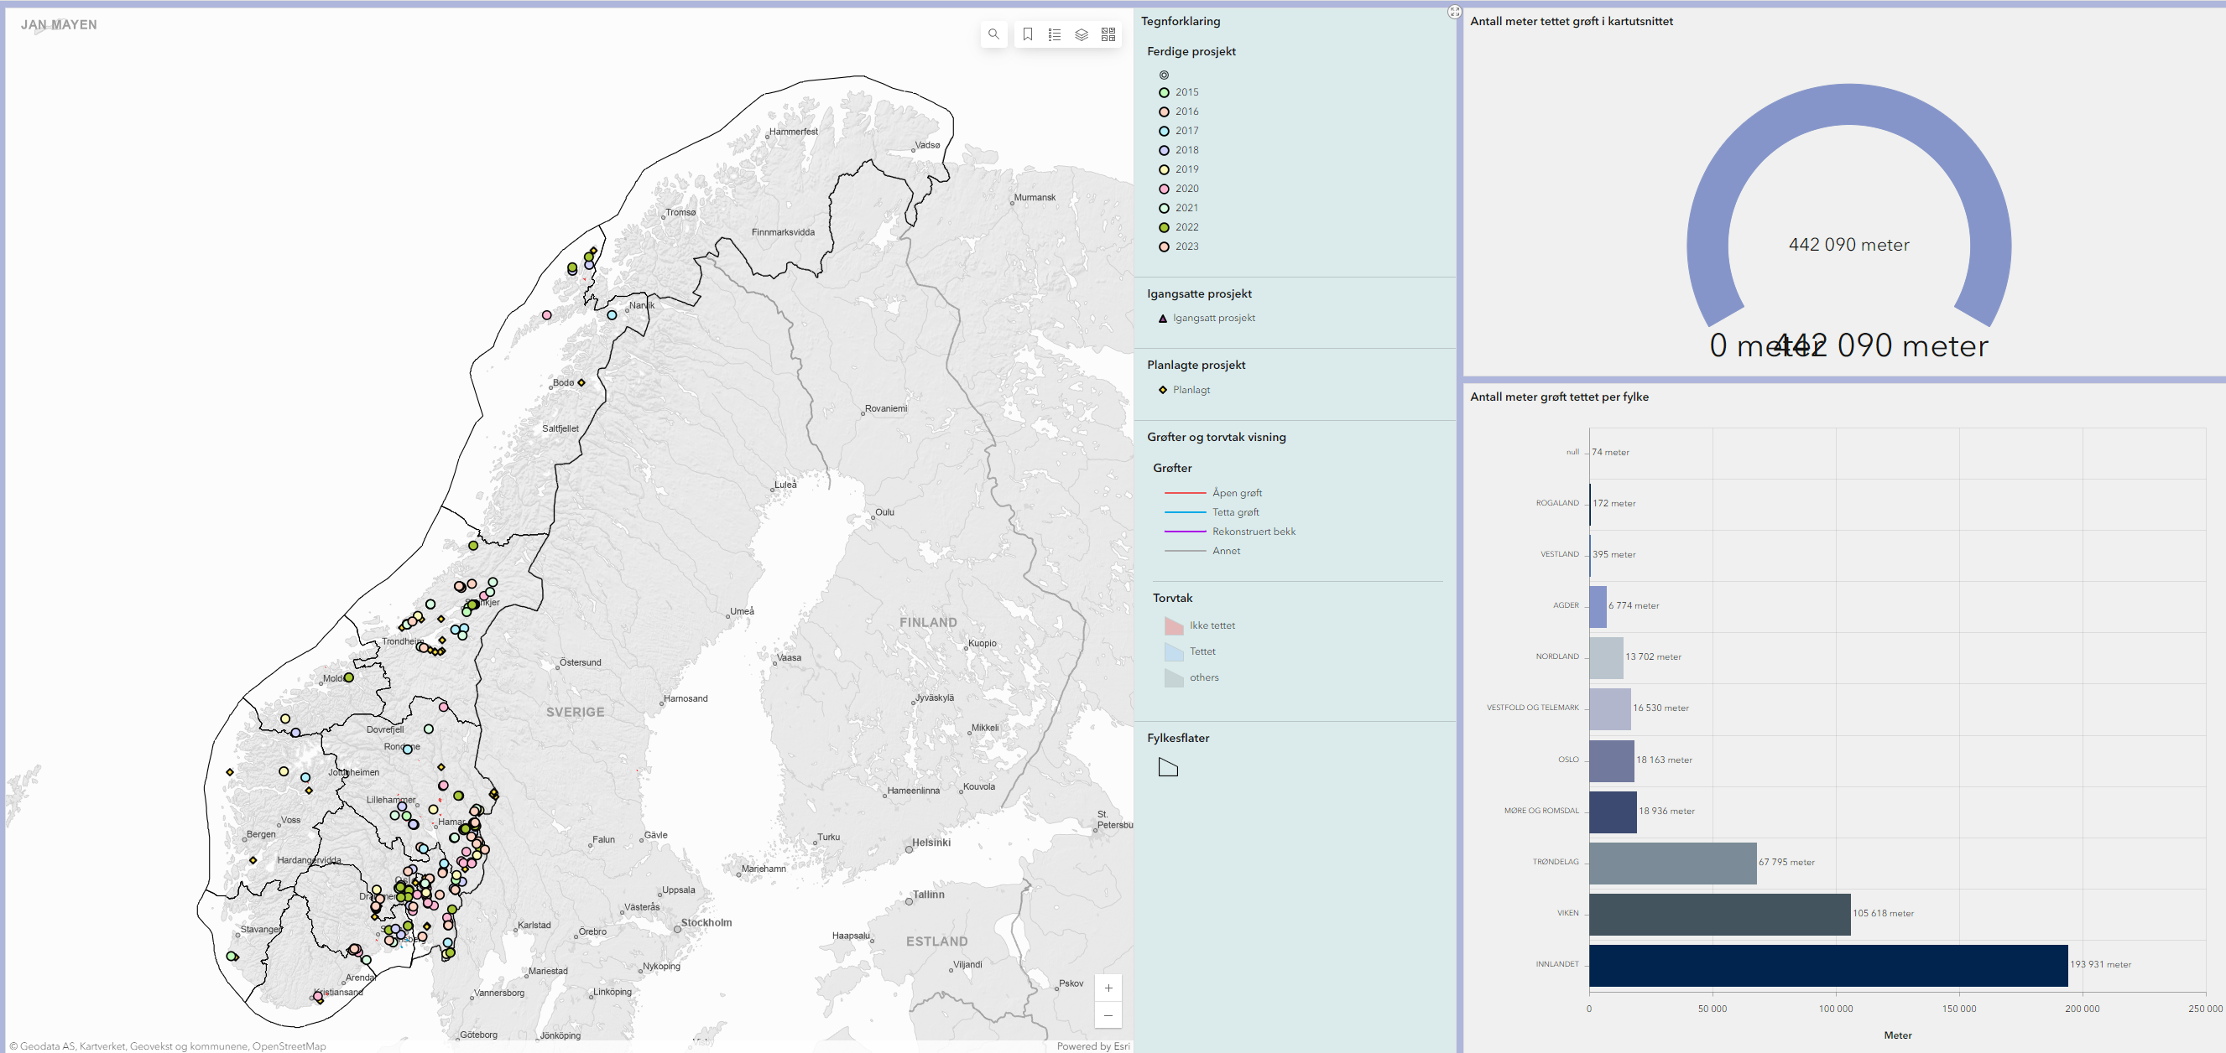The height and width of the screenshot is (1053, 2226).
Task: Open the map search tool
Action: (993, 34)
